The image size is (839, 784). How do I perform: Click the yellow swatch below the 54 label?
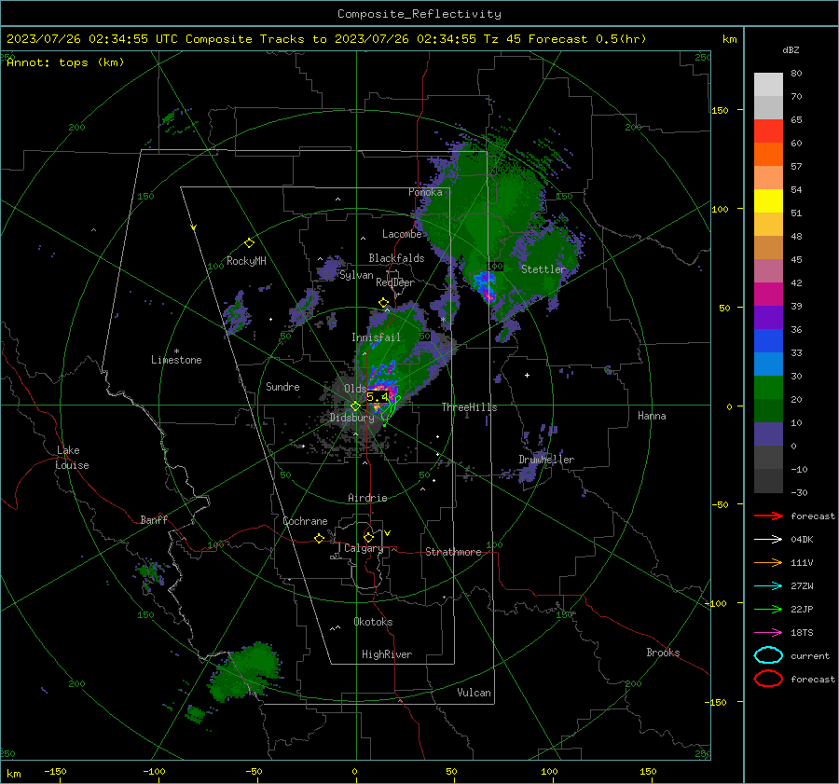click(768, 201)
